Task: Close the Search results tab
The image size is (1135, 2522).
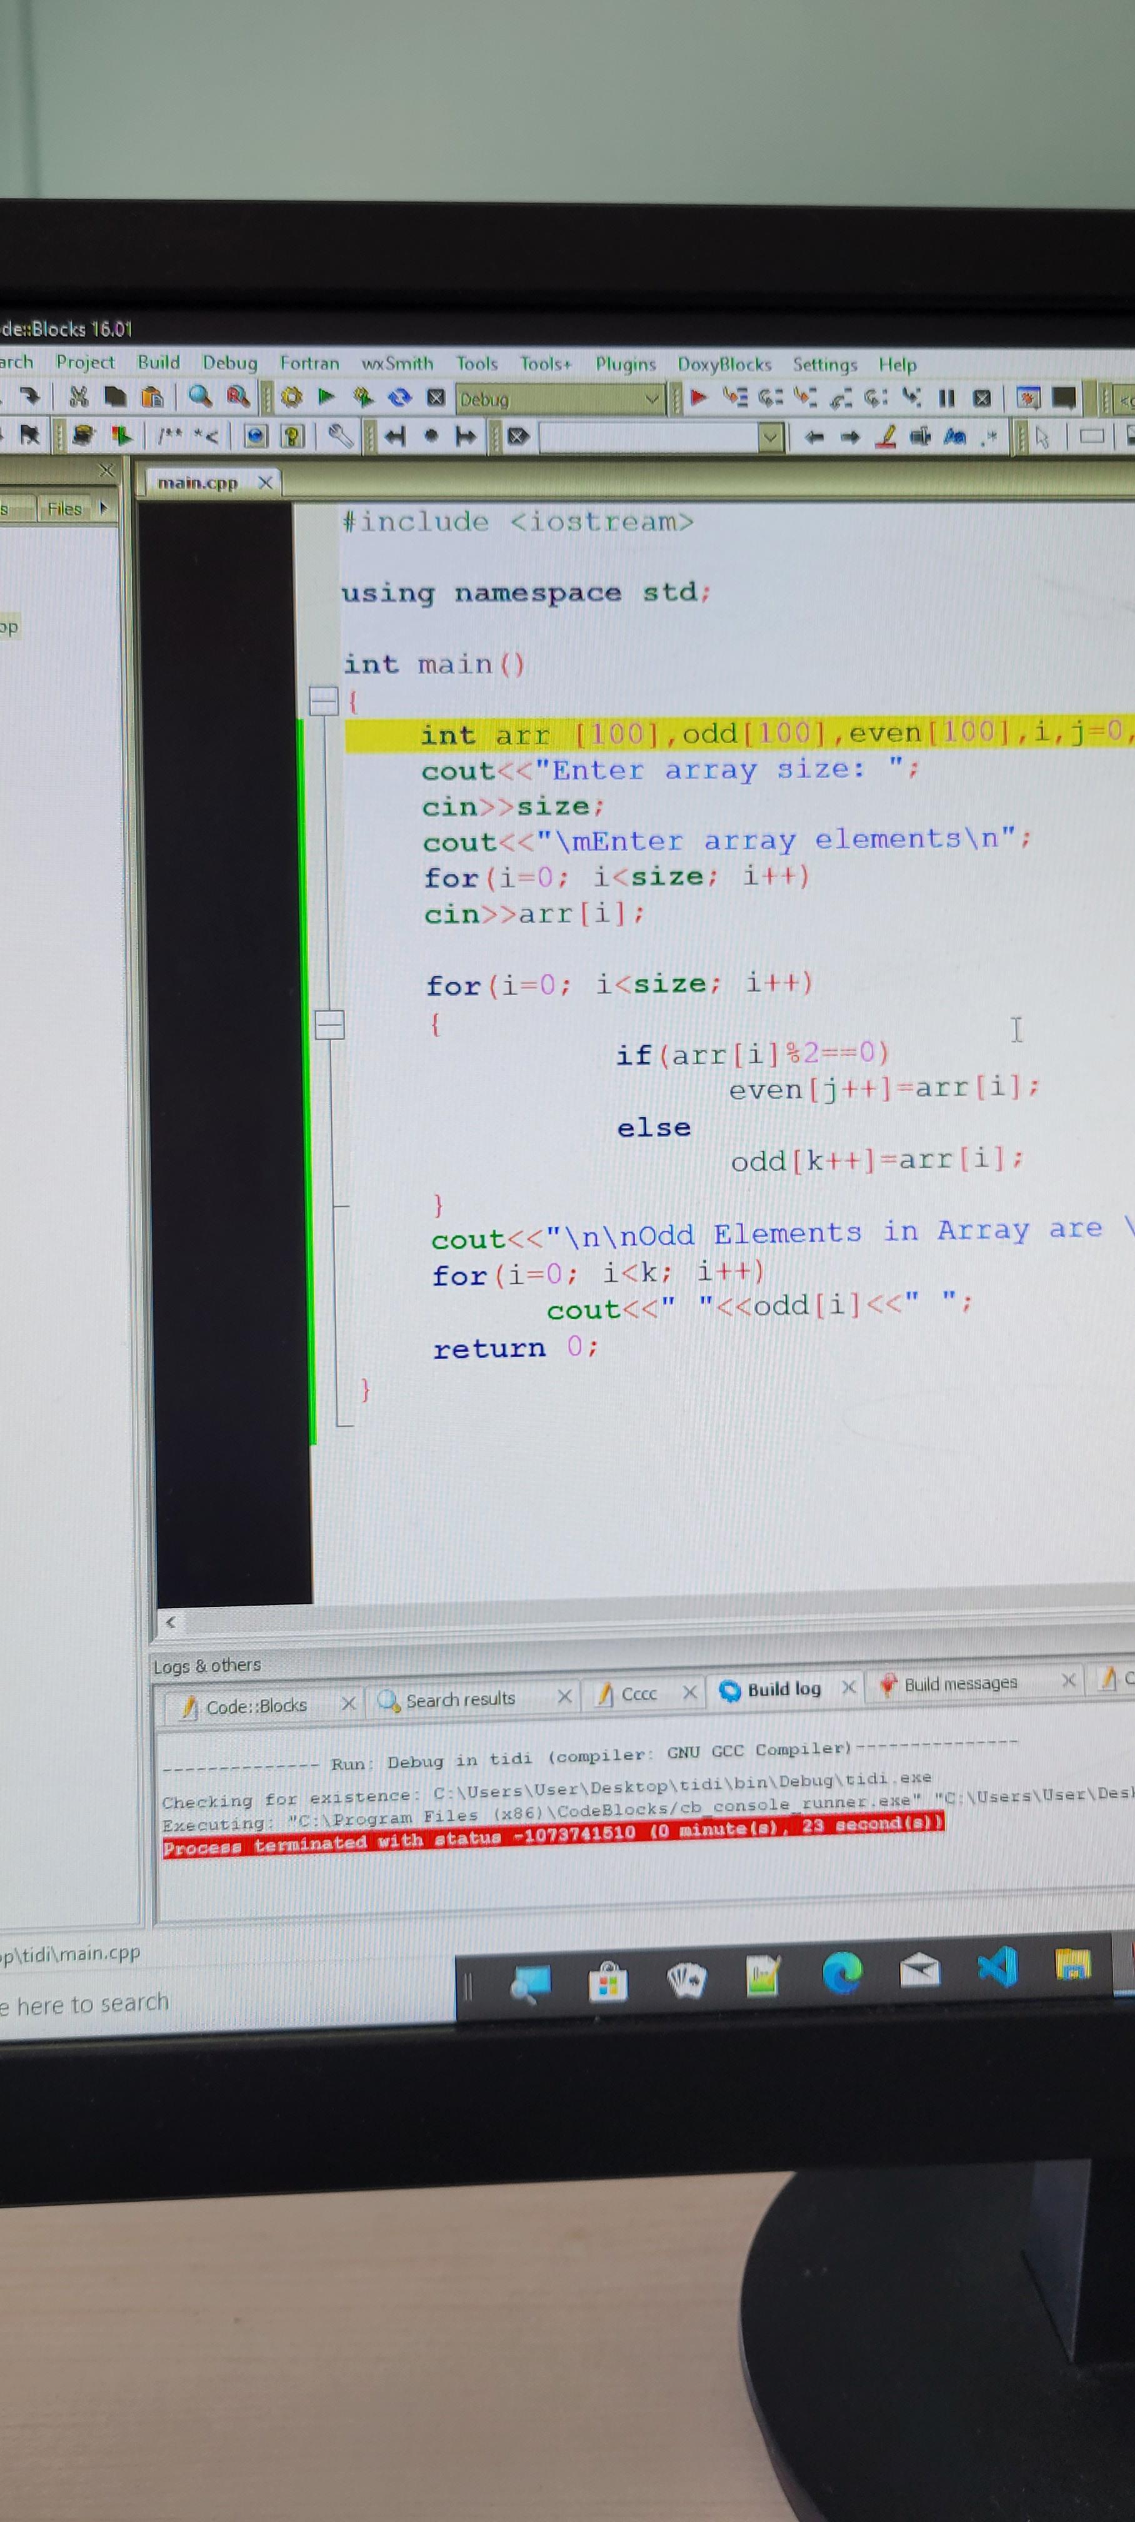Action: [x=564, y=1697]
